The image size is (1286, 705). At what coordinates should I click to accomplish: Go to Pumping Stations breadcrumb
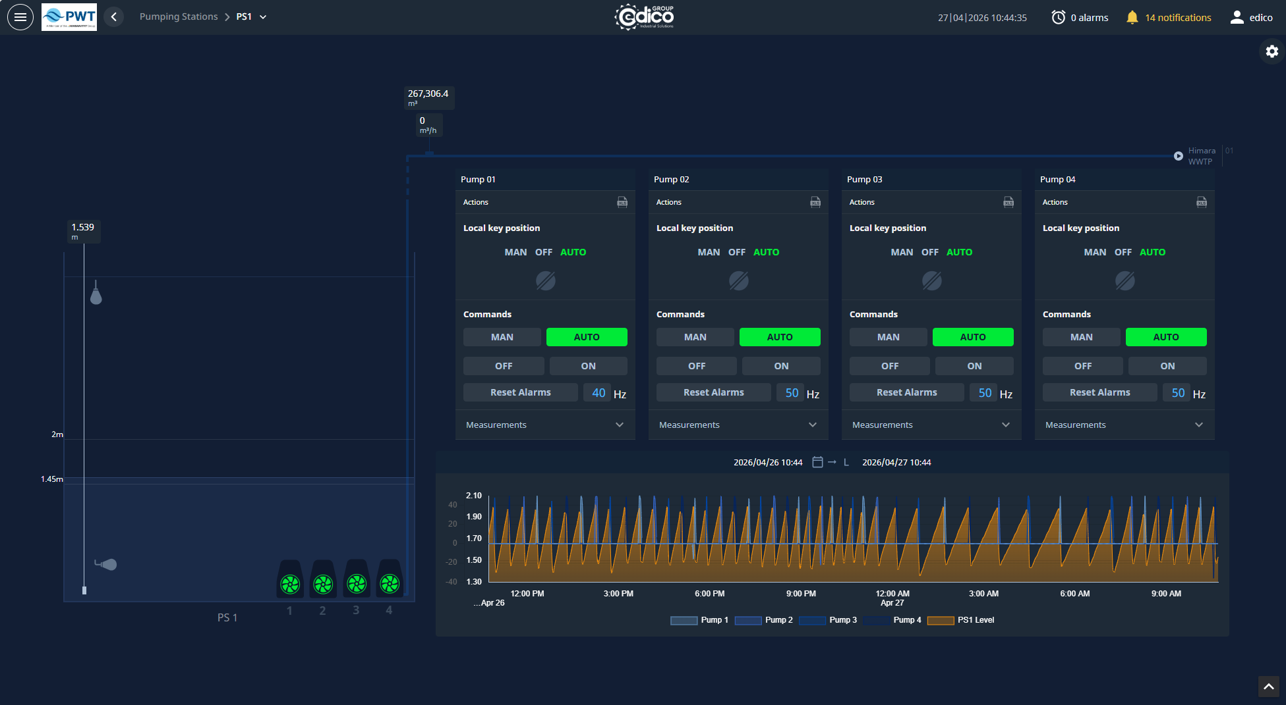tap(179, 17)
